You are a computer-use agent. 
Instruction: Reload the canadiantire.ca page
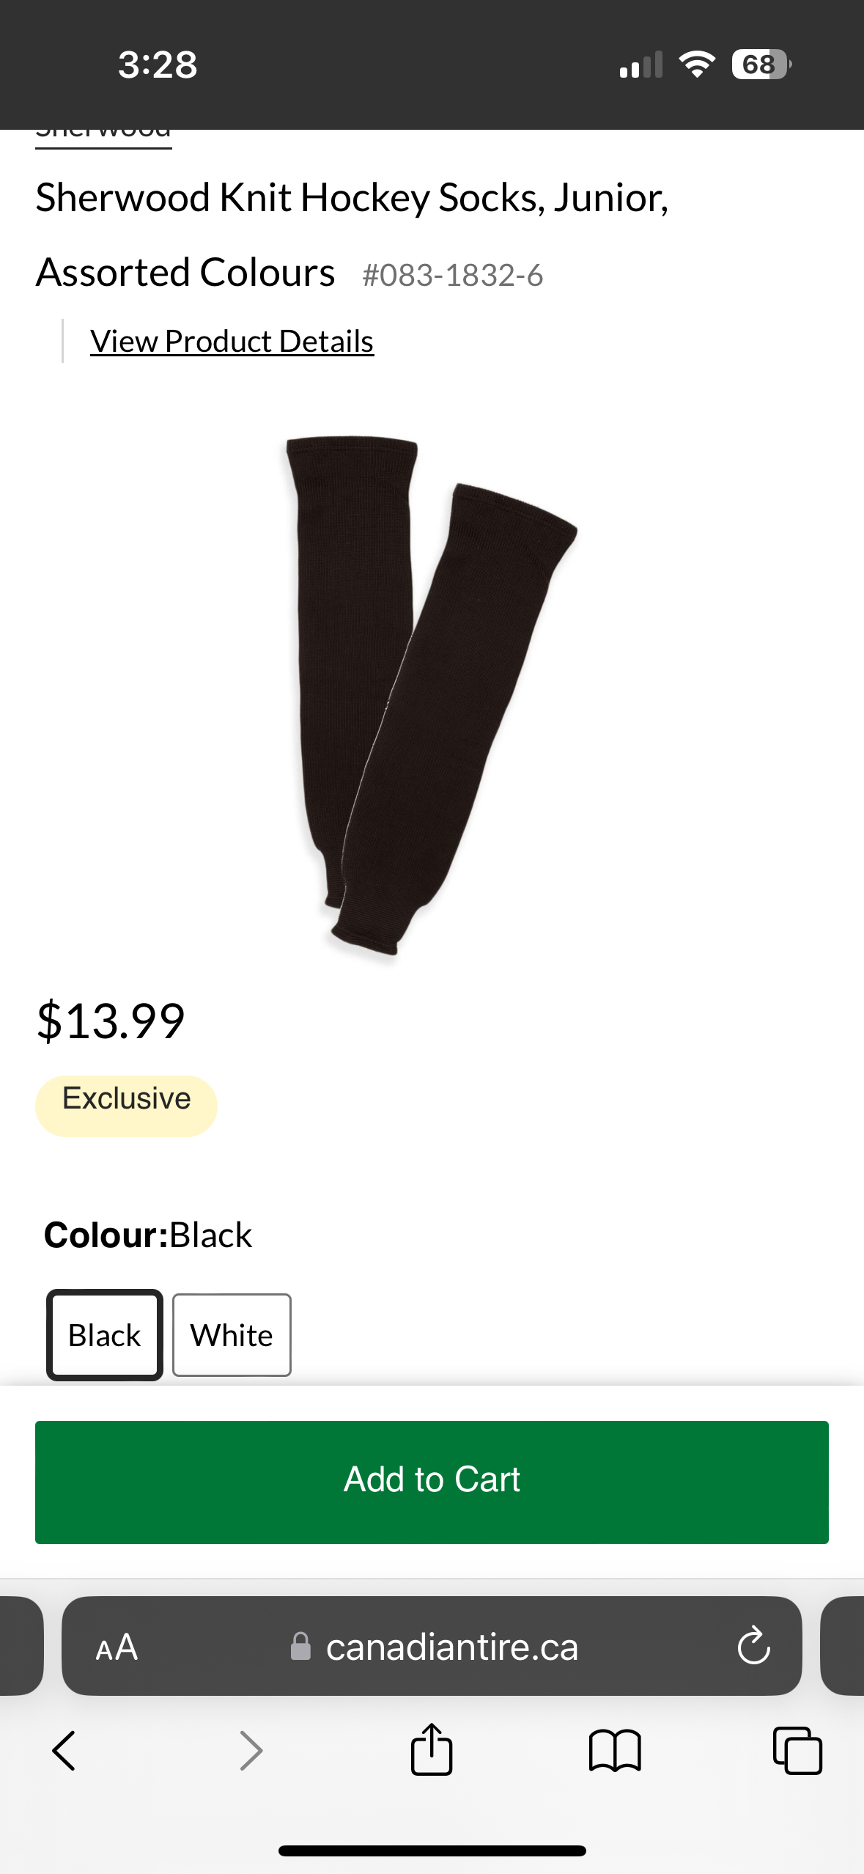(x=753, y=1647)
